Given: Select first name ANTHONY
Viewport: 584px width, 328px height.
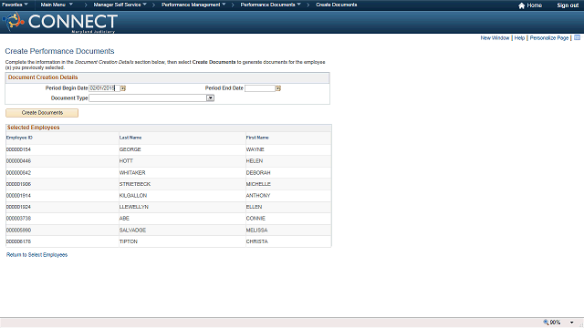Looking at the screenshot, I should tap(258, 196).
